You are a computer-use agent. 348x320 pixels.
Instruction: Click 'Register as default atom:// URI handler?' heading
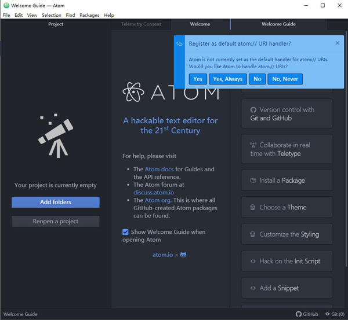pyautogui.click(x=240, y=43)
